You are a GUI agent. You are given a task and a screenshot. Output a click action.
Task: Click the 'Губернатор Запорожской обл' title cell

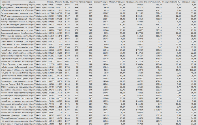coord(14,11)
